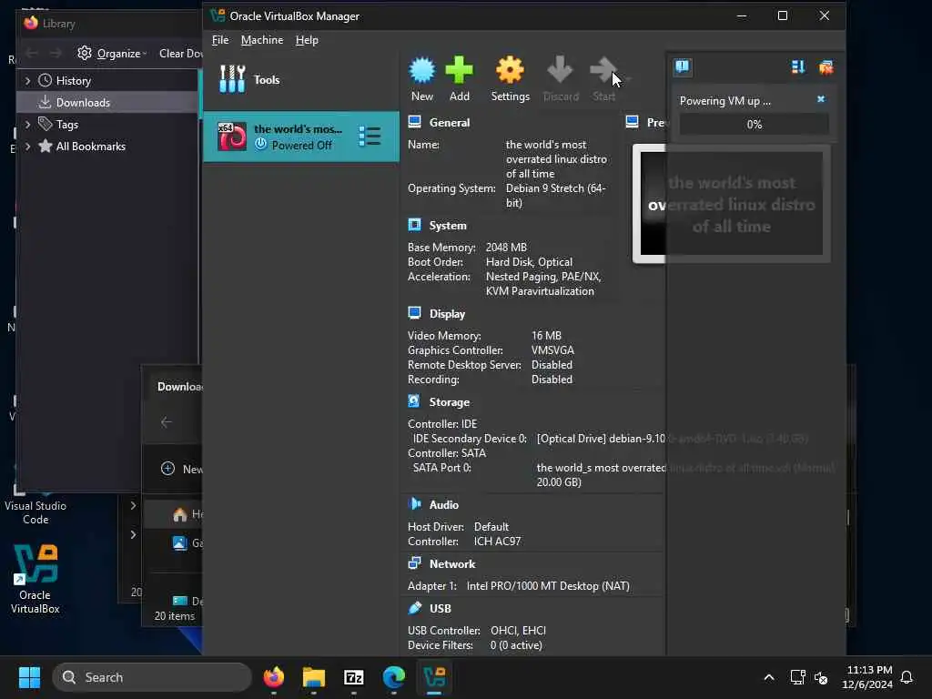932x699 pixels.
Task: Expand All Bookmarks in Library window
Action: [27, 147]
